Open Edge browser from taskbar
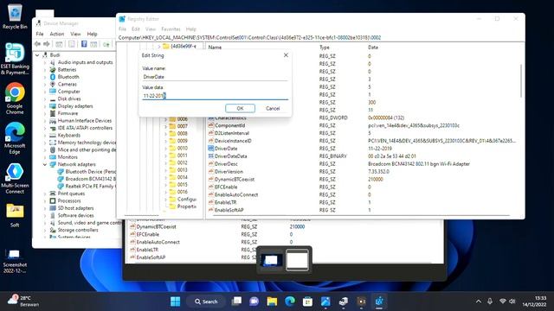Viewport: 554px width, 311px height. click(290, 301)
